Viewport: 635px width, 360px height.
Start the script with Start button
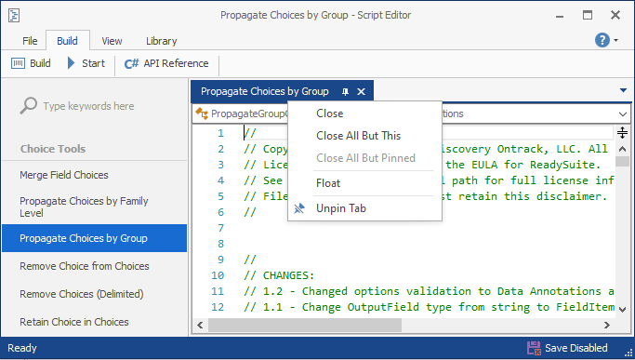[86, 63]
